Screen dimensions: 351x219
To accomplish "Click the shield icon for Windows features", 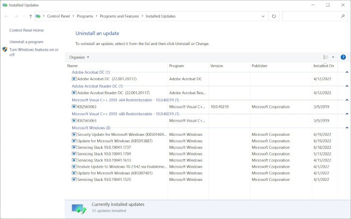I will pos(5,50).
